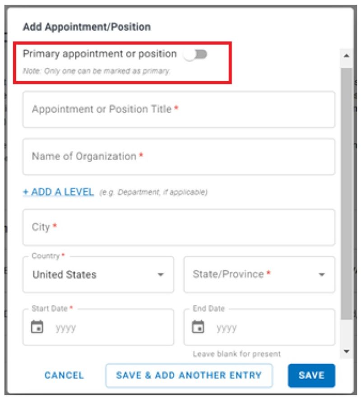Open the Start Date calendar picker icon
Viewport: 361px width, 399px height.
click(x=37, y=327)
